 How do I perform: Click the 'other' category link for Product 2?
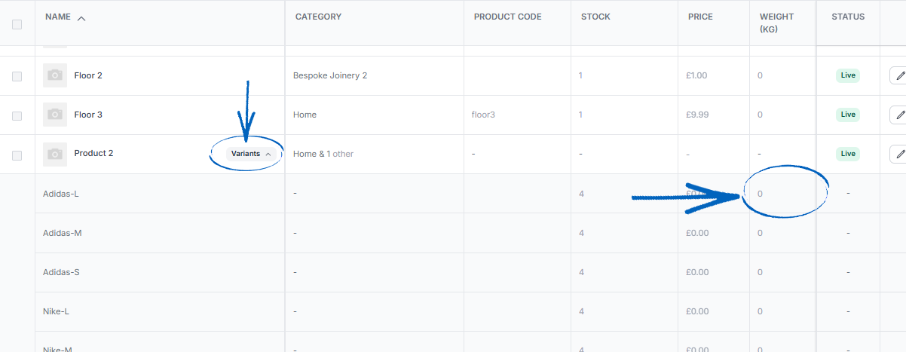point(343,154)
